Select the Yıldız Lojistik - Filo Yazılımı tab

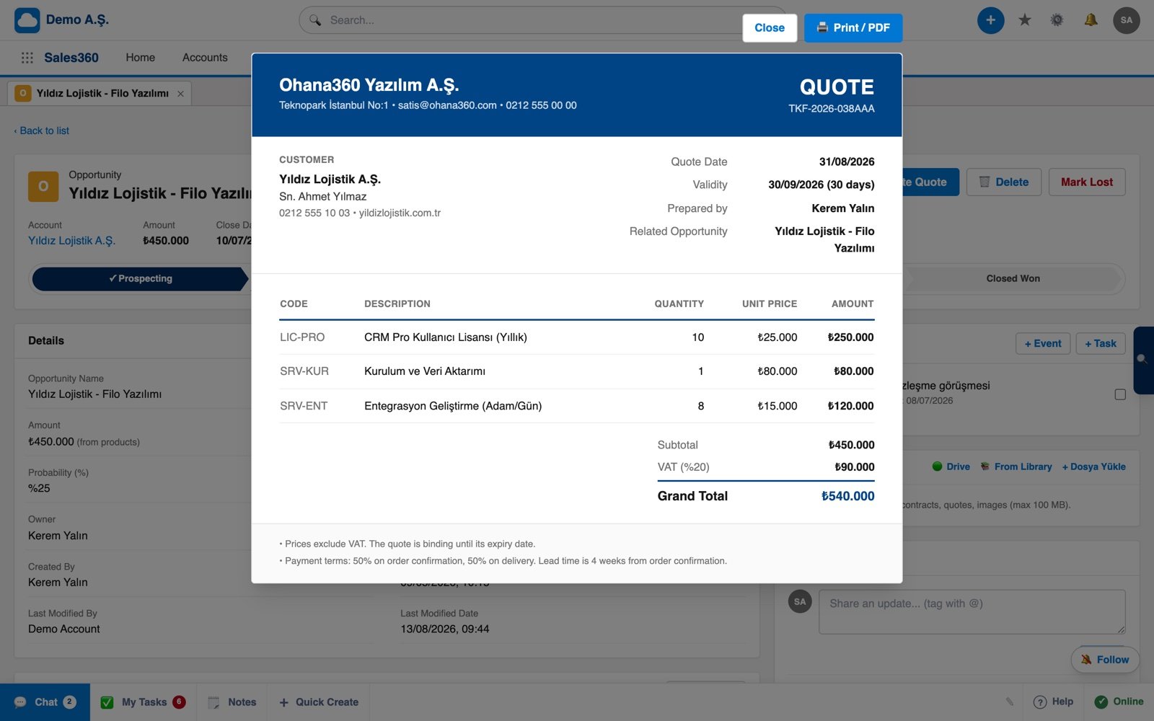pyautogui.click(x=100, y=94)
